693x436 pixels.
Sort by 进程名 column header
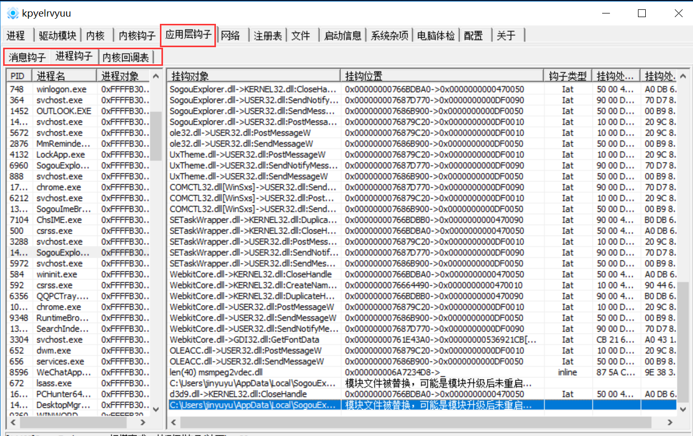[65, 76]
